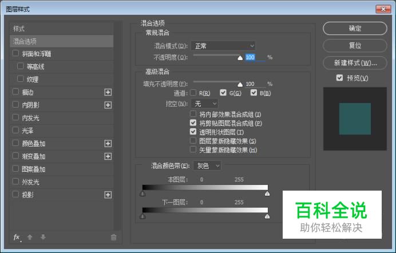Viewport: 396px width, 253px height.
Task: Click the 确定 button
Action: (355, 29)
